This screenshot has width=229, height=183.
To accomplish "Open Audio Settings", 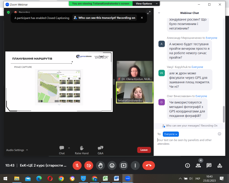I will point(15,150).
